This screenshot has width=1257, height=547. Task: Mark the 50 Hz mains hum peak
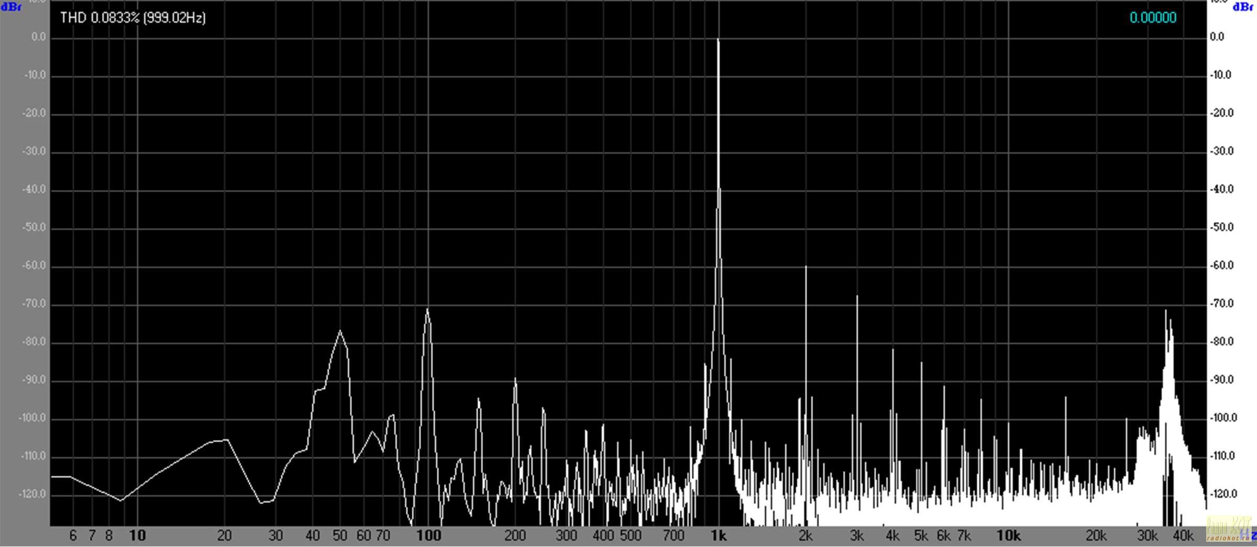tap(340, 331)
